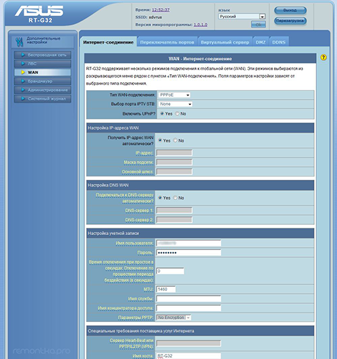Select the WAN sidebar section

pyautogui.click(x=42, y=72)
